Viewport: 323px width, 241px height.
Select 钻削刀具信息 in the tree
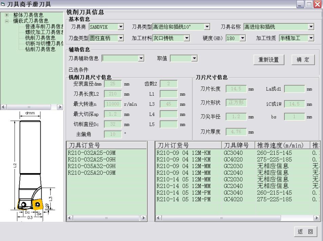coord(40,49)
